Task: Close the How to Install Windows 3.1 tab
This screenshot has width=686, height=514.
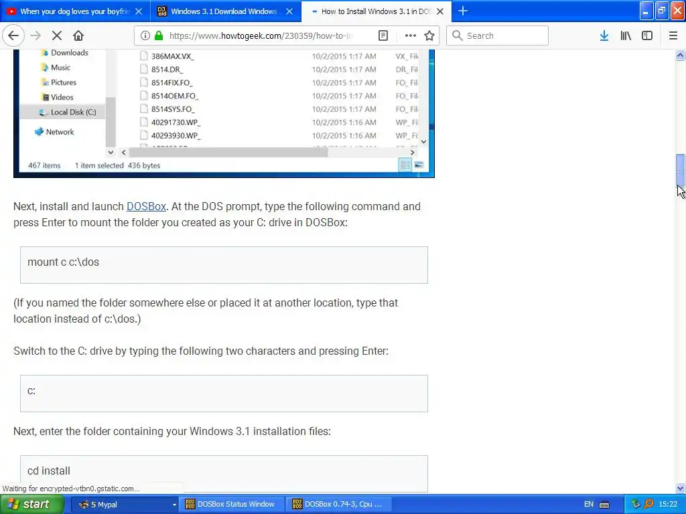Action: [440, 11]
